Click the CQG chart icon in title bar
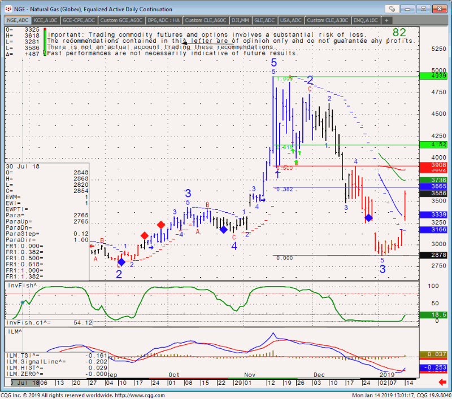 click(x=7, y=8)
